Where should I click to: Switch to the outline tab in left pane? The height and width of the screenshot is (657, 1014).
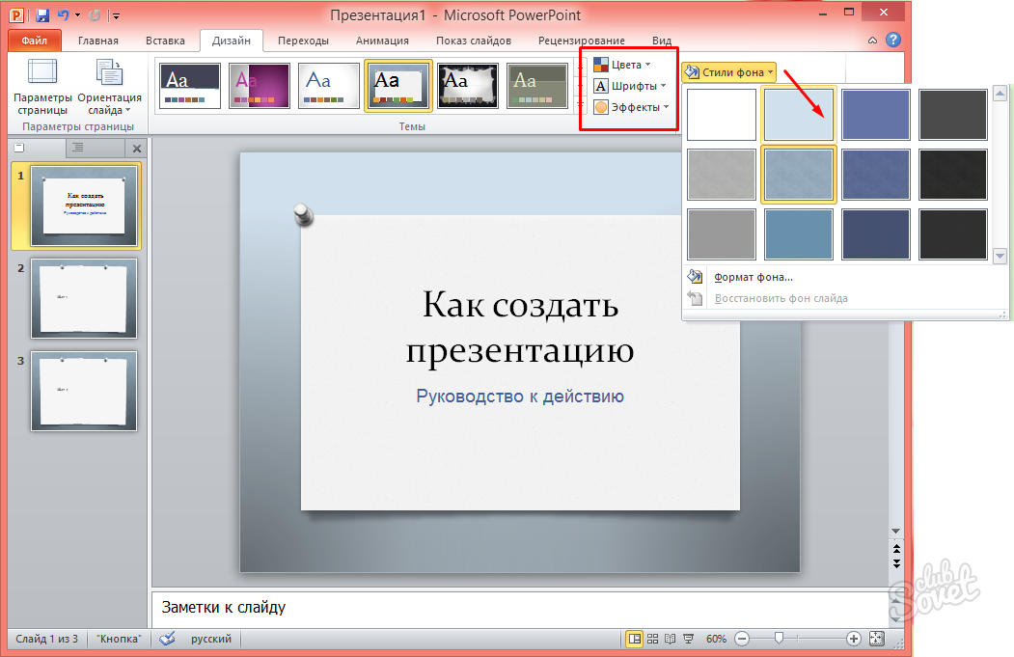point(78,148)
